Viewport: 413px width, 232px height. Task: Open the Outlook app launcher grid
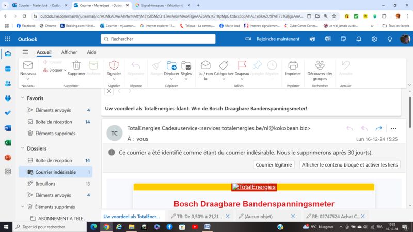(8, 39)
